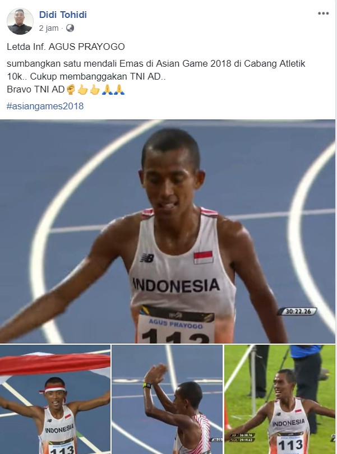The height and width of the screenshot is (454, 337).
Task: Open the large close-up photo of the runner
Action: (x=168, y=231)
